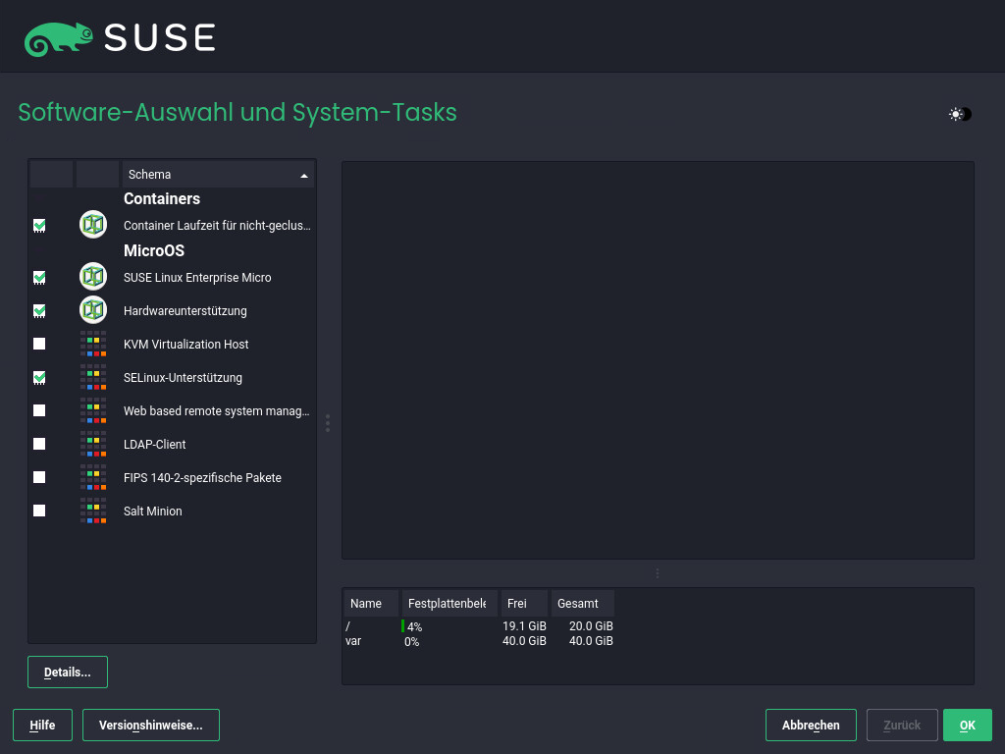Click the SUSE Linux Enterprise Micro pattern icon
Image resolution: width=1005 pixels, height=754 pixels.
(93, 277)
